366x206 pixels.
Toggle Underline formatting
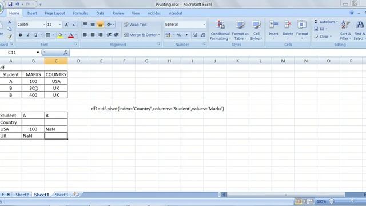coord(35,35)
